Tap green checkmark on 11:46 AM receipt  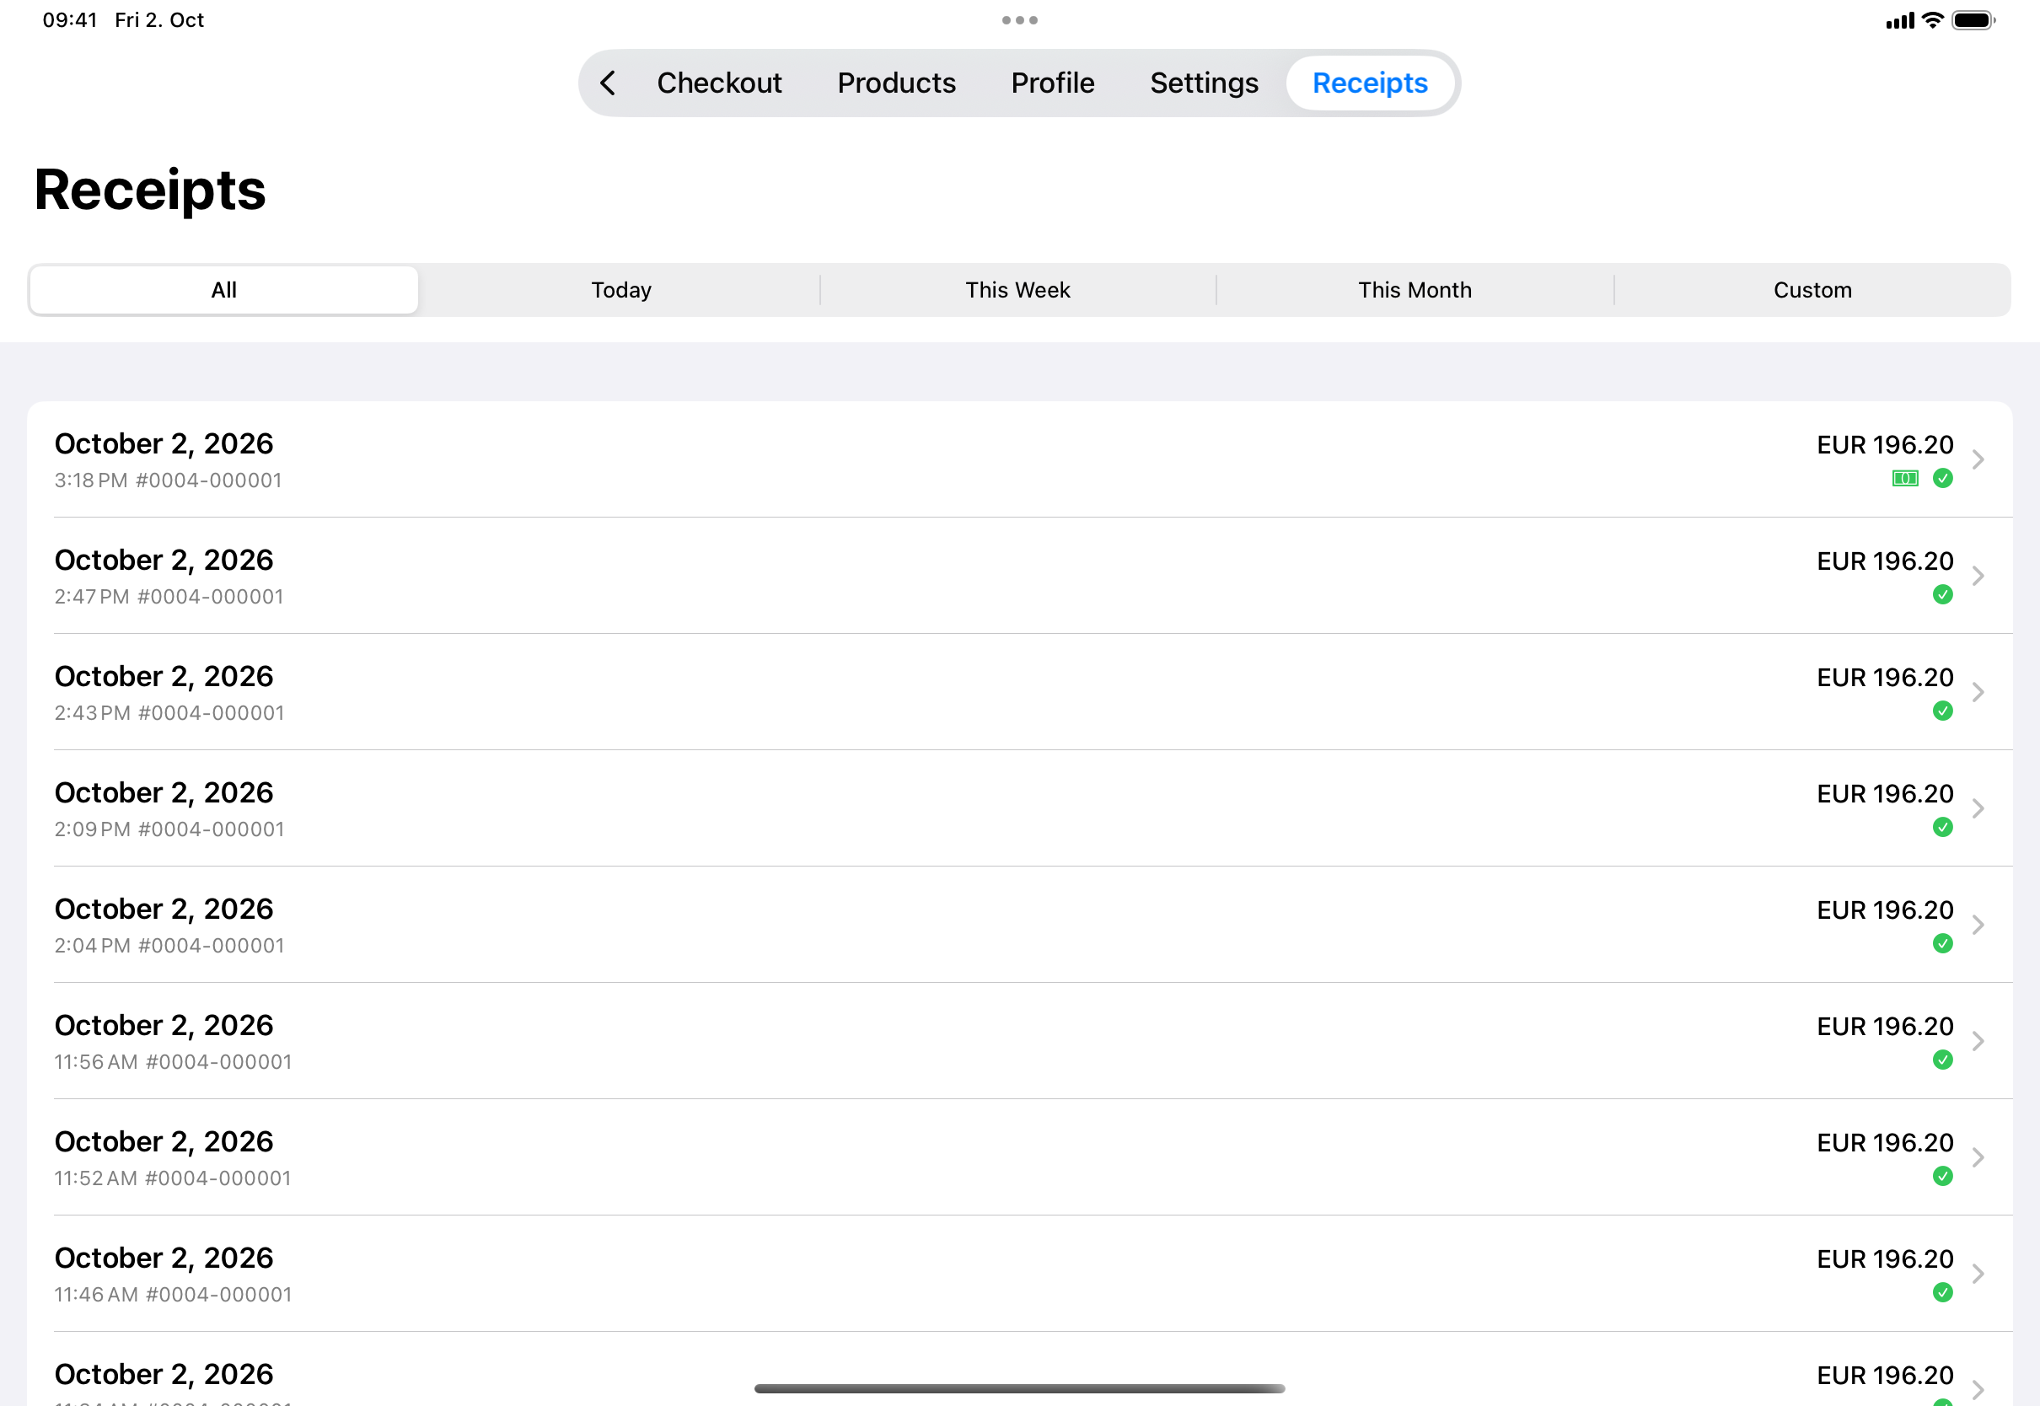1942,1292
